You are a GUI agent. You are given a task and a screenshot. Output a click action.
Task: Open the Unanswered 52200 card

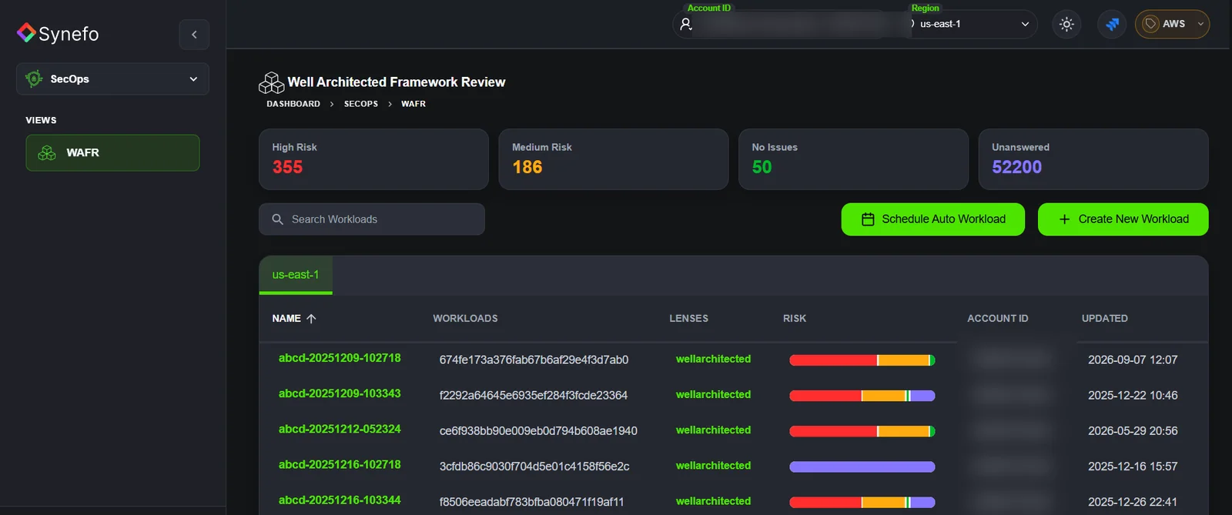pyautogui.click(x=1093, y=159)
